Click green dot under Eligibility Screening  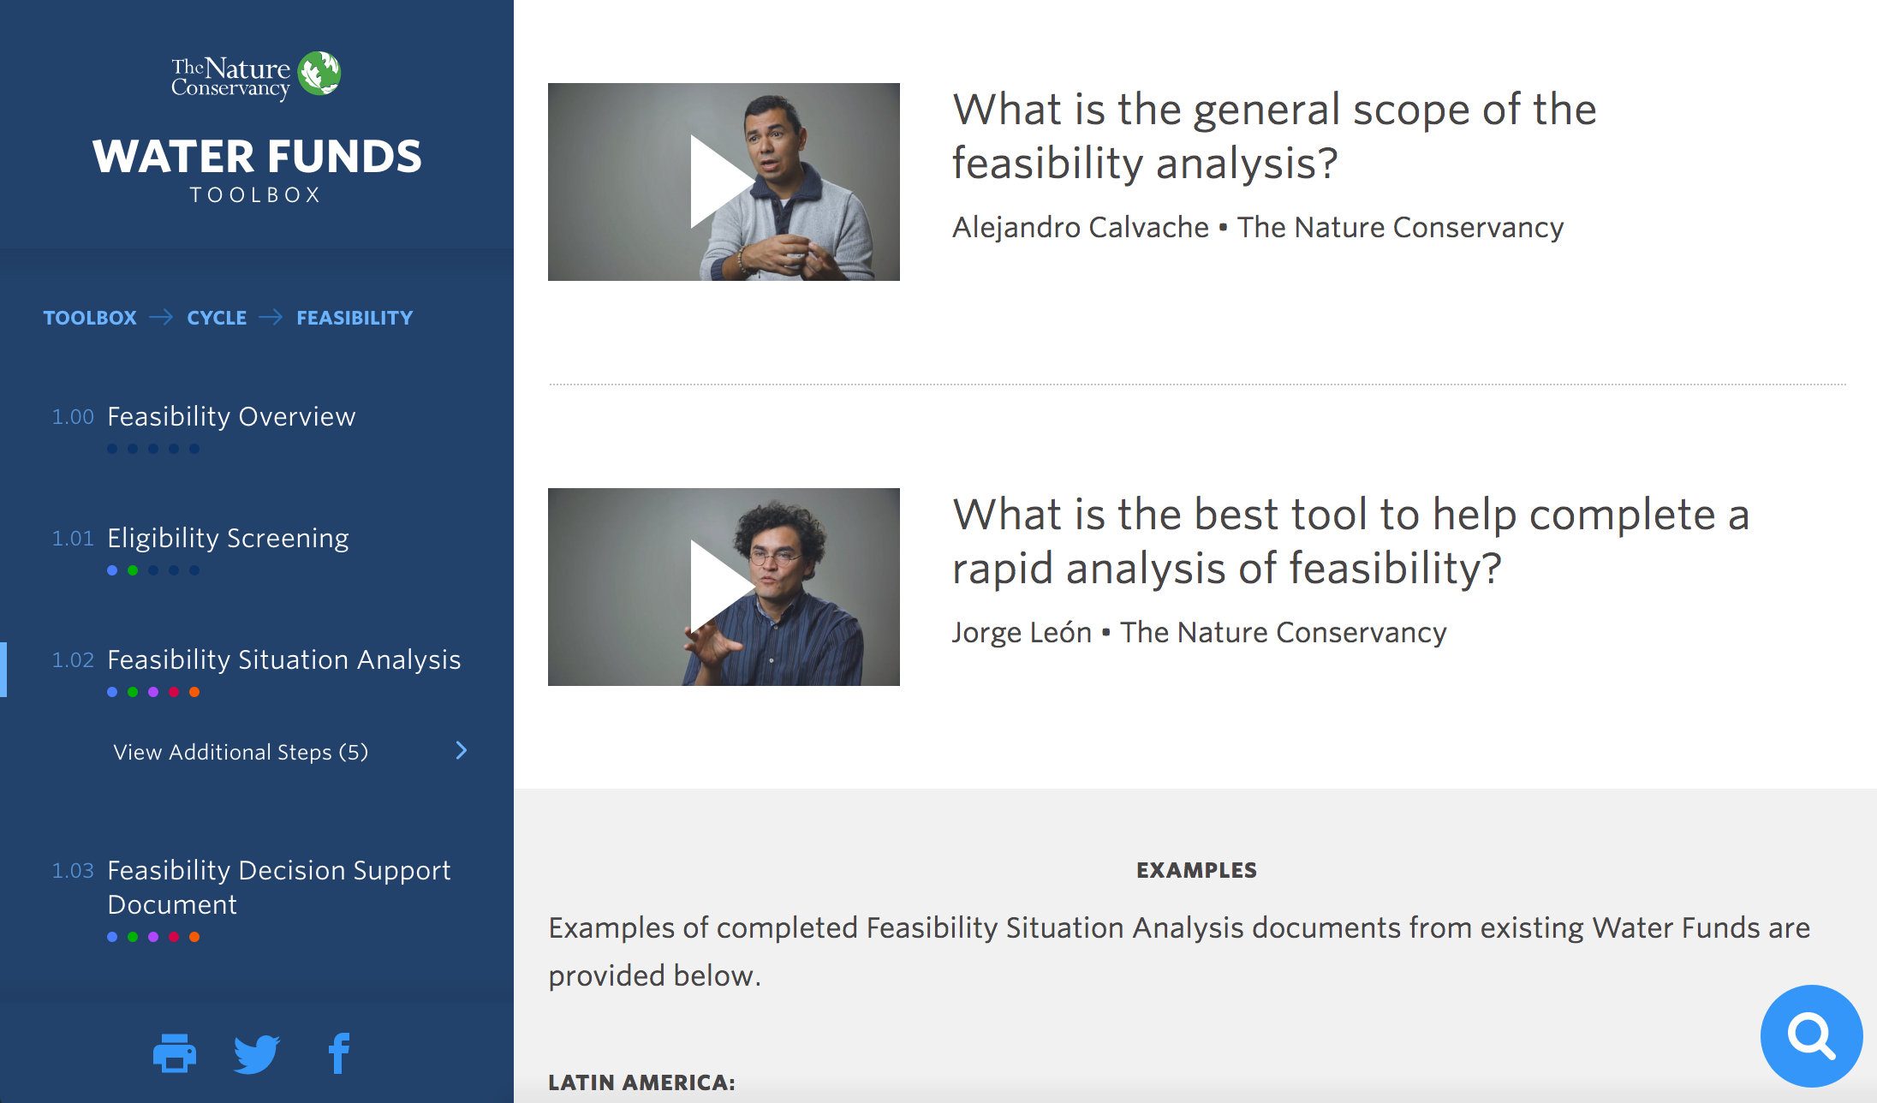[x=133, y=570]
